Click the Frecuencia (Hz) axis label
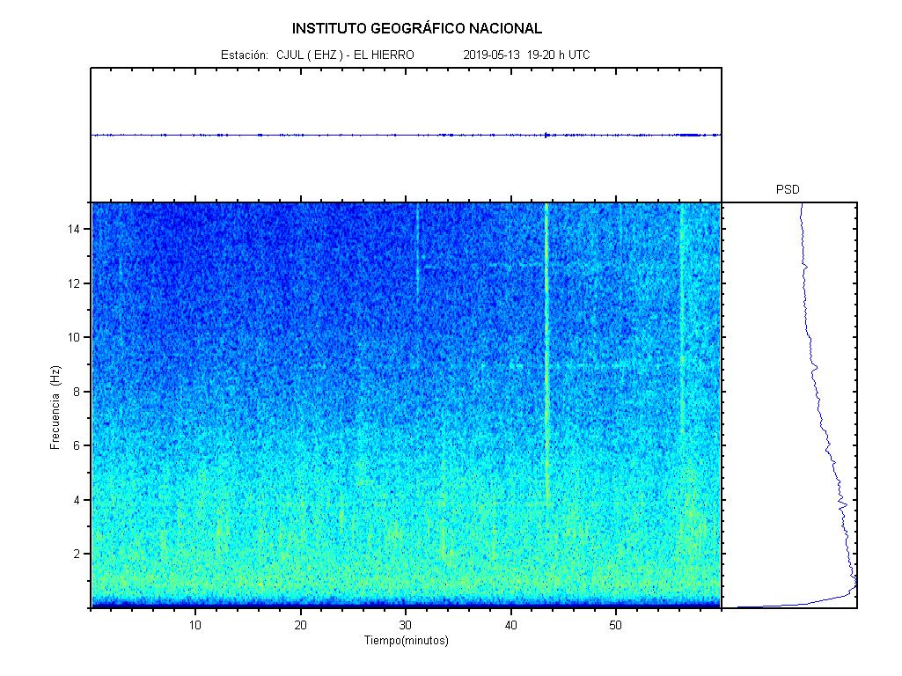The width and height of the screenshot is (902, 676). [x=55, y=408]
